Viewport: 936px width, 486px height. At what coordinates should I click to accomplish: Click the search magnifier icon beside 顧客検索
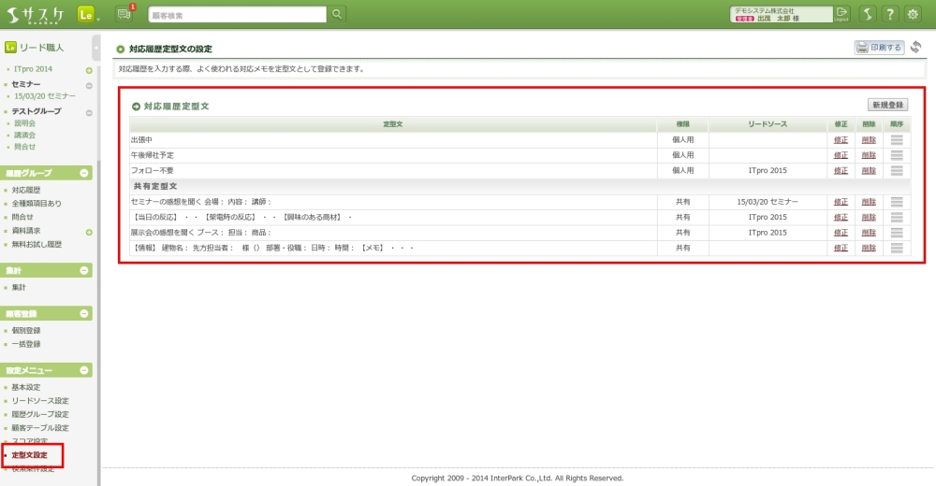[x=337, y=14]
